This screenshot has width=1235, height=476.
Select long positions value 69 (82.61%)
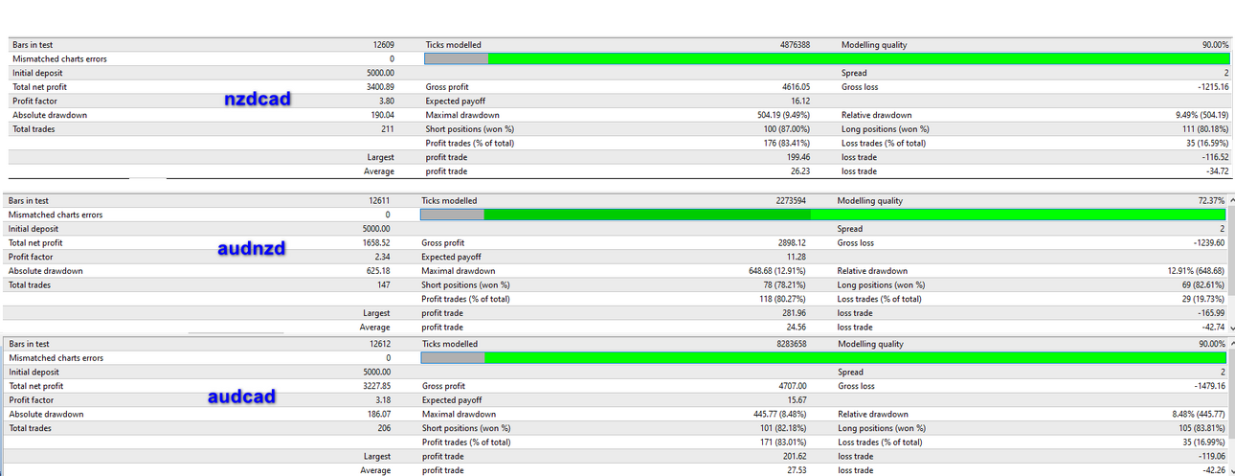[1203, 285]
